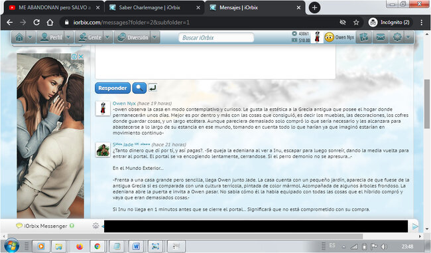
Task: Focus the Buscar iOrbix search field
Action: coord(216,37)
